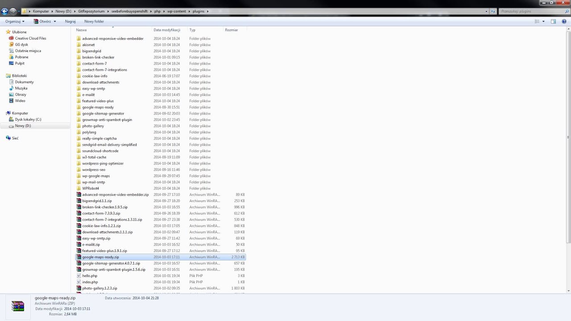Refresh the plugins folder view

(493, 11)
